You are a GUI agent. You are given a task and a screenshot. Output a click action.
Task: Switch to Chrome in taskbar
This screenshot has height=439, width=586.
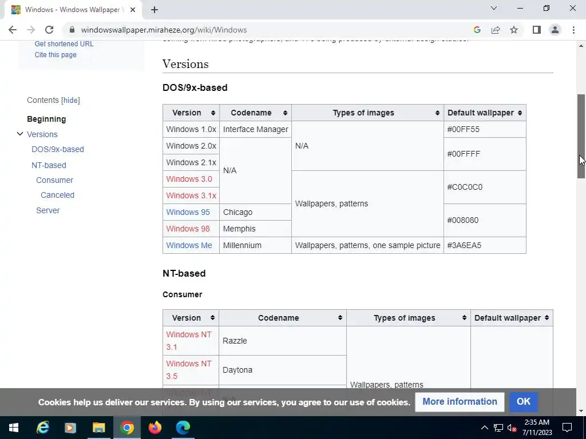[127, 428]
